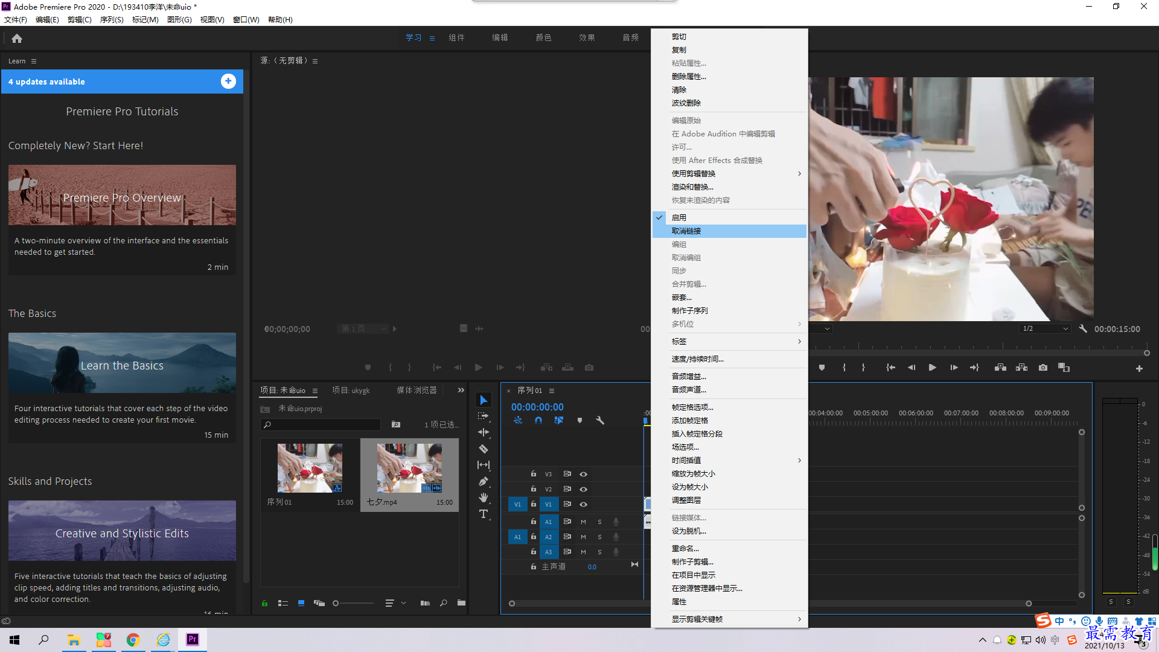1159x652 pixels.
Task: Open the Learn panel menu
Action: point(34,61)
